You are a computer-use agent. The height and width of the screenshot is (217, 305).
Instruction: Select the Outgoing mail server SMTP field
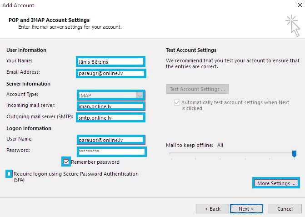(110, 117)
